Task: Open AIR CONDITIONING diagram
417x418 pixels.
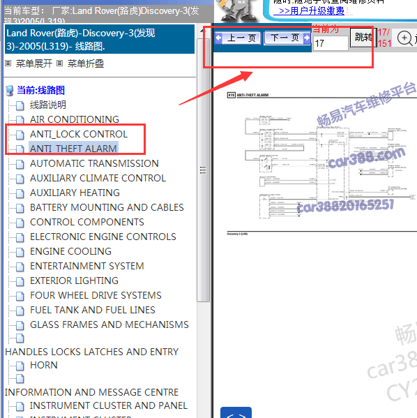Action: [75, 119]
